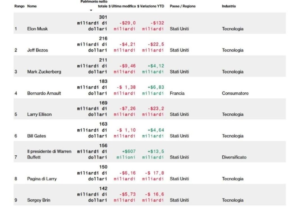Open the Larry Ellison entry
The image size is (288, 207).
tap(39, 114)
